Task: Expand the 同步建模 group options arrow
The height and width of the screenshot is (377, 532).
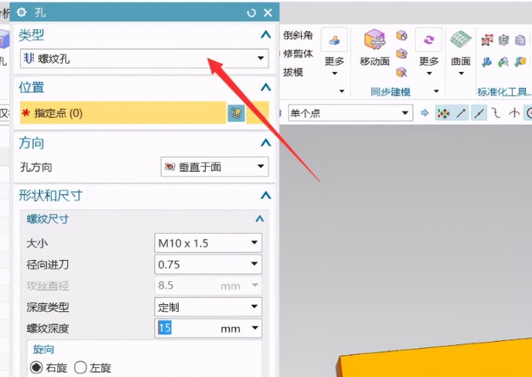Action: click(x=436, y=91)
